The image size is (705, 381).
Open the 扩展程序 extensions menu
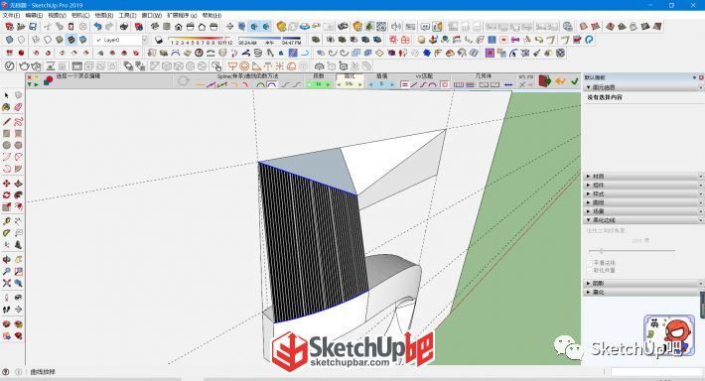pyautogui.click(x=182, y=15)
